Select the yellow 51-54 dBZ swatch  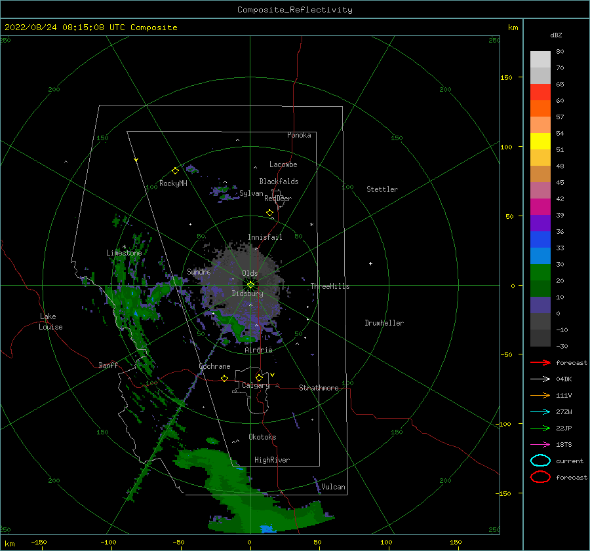[540, 142]
